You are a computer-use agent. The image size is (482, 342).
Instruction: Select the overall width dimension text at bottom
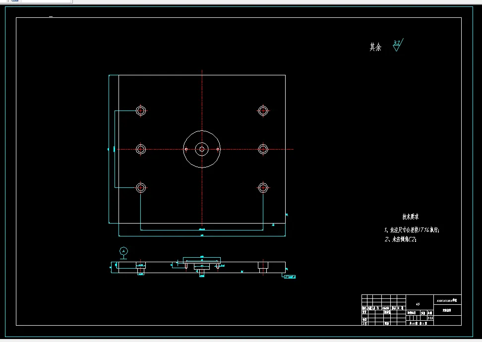coord(202,235)
